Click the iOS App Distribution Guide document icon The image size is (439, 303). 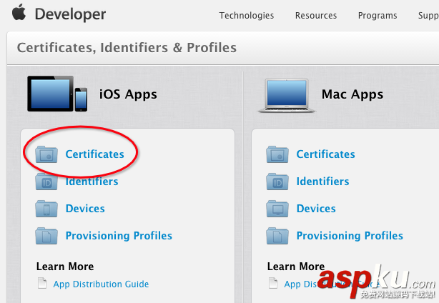42,283
